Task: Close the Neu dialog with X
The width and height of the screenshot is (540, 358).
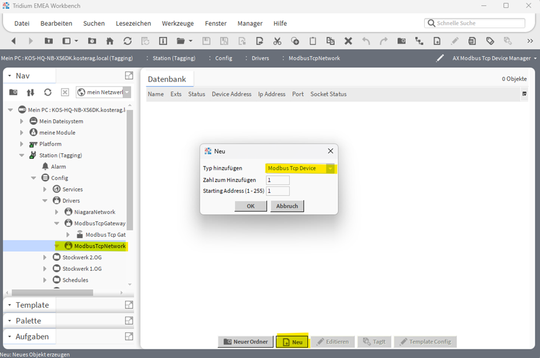Action: (x=331, y=151)
